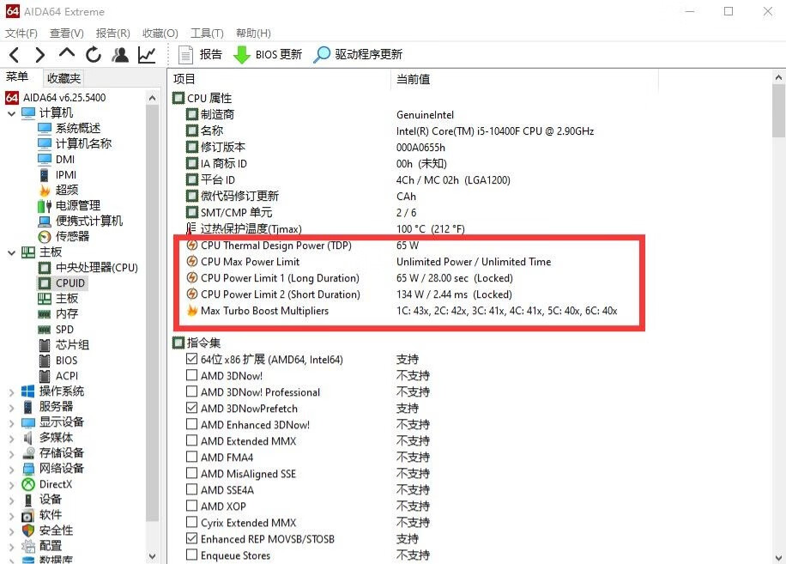Refresh the current page
The height and width of the screenshot is (564, 786).
(94, 54)
